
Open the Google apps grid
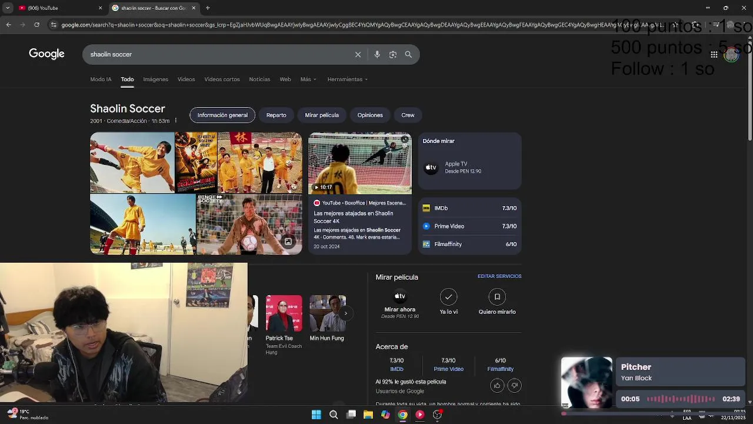point(714,54)
